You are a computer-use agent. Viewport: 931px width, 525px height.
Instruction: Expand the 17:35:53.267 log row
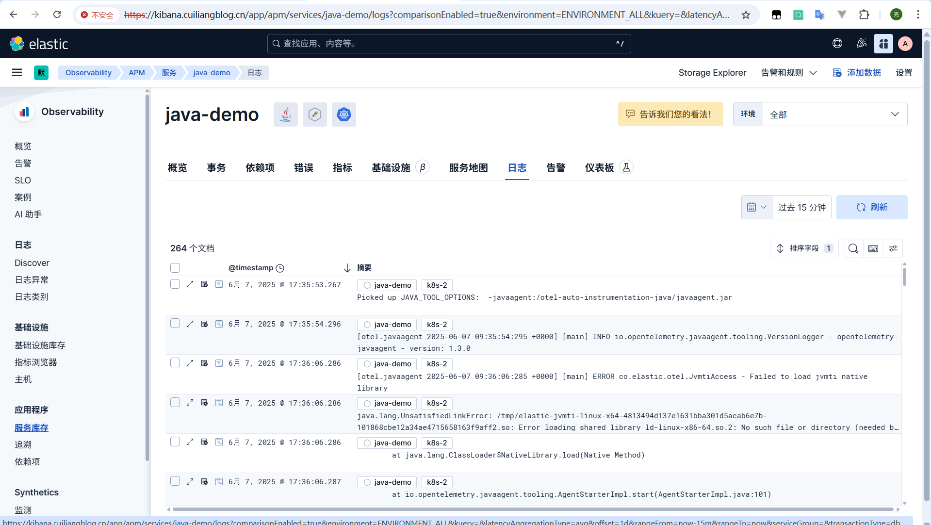[x=190, y=284]
